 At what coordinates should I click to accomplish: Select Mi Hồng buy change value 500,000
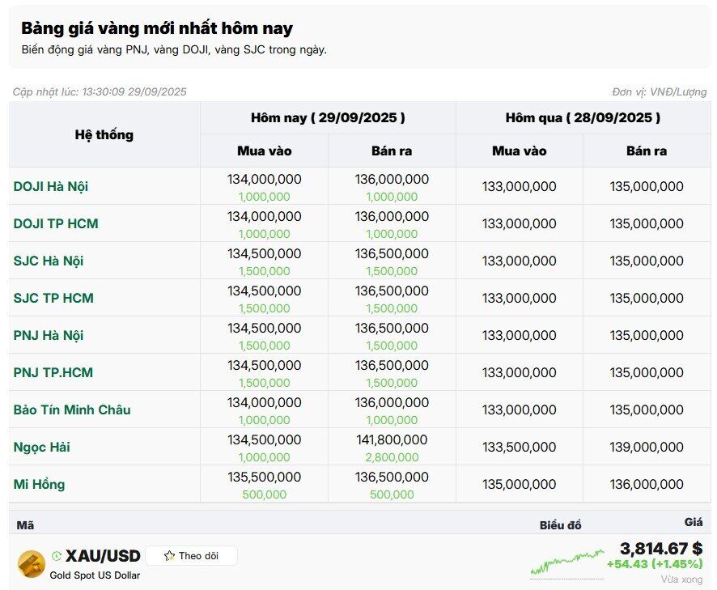point(265,494)
